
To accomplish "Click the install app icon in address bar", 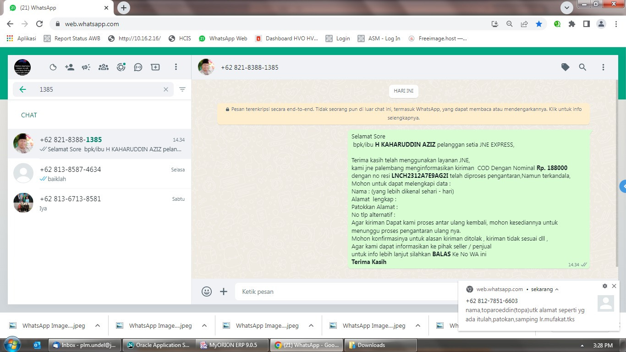I will [x=495, y=24].
